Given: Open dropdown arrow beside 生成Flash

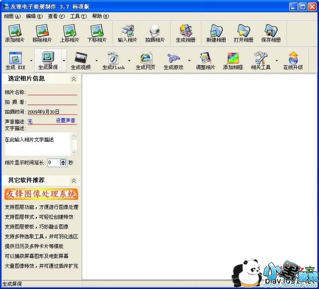Looking at the screenshot, I should tap(129, 61).
